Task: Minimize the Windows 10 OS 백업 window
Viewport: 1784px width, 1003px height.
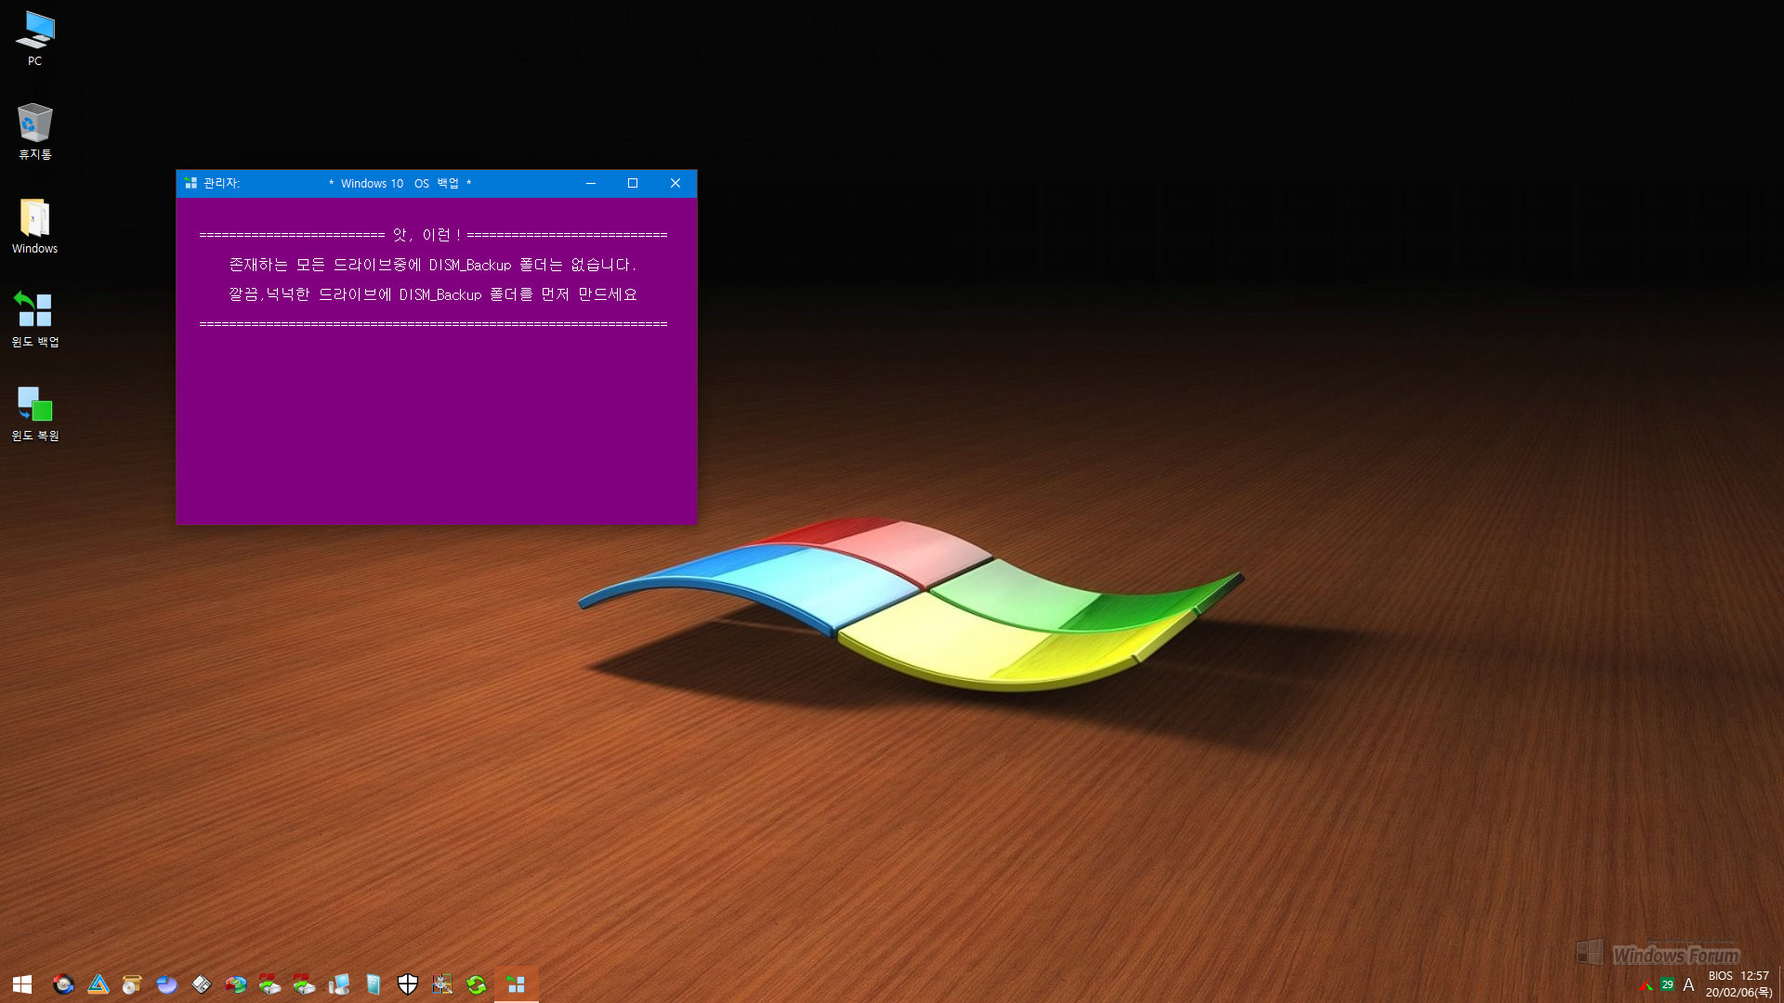Action: (591, 183)
